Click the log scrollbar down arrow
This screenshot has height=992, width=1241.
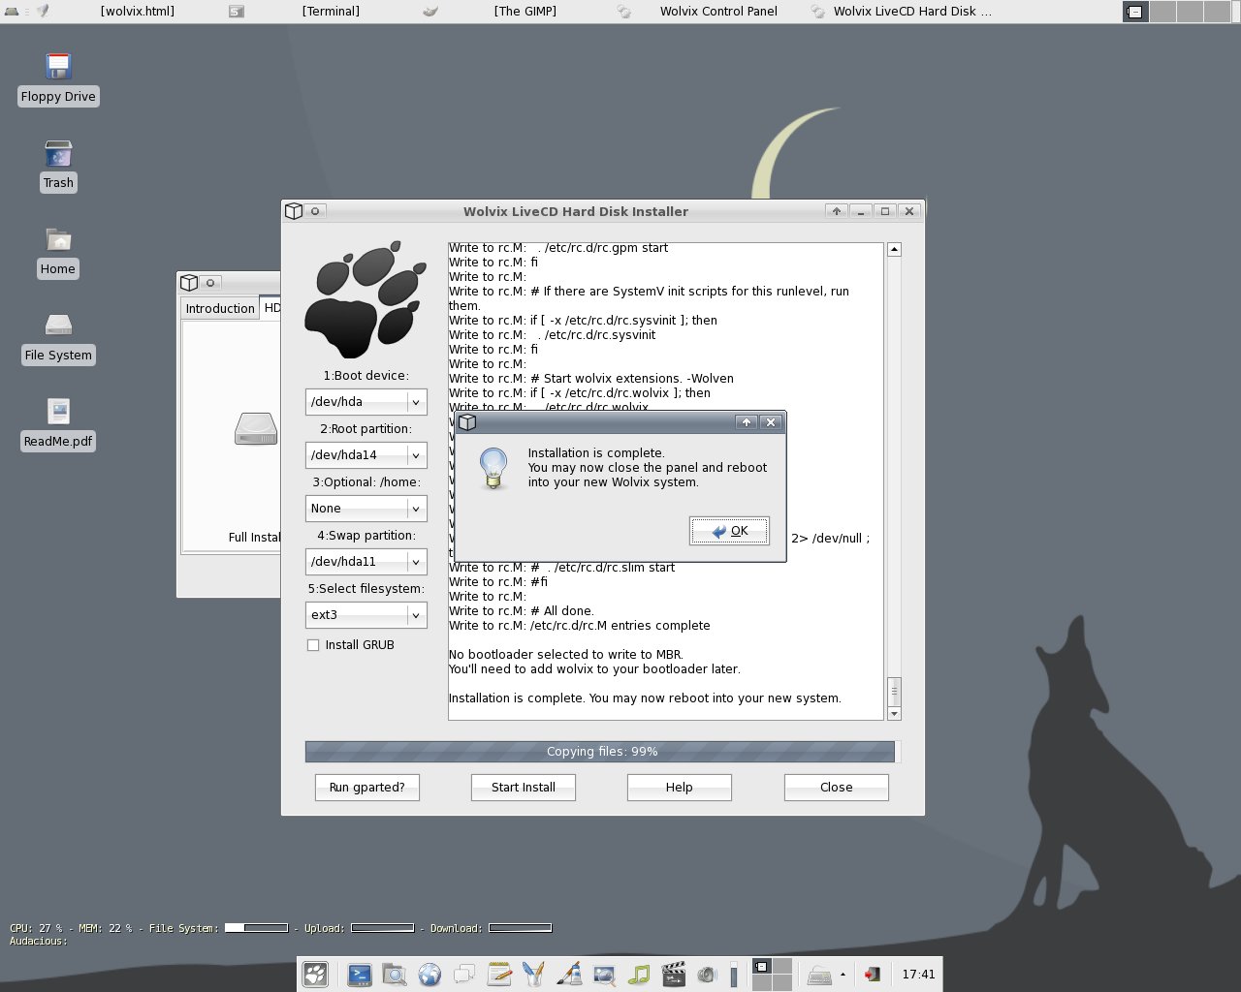pyautogui.click(x=894, y=714)
